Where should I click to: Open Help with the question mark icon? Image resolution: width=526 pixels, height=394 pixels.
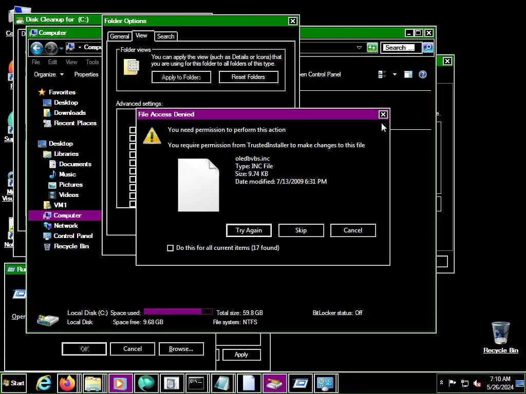(423, 74)
